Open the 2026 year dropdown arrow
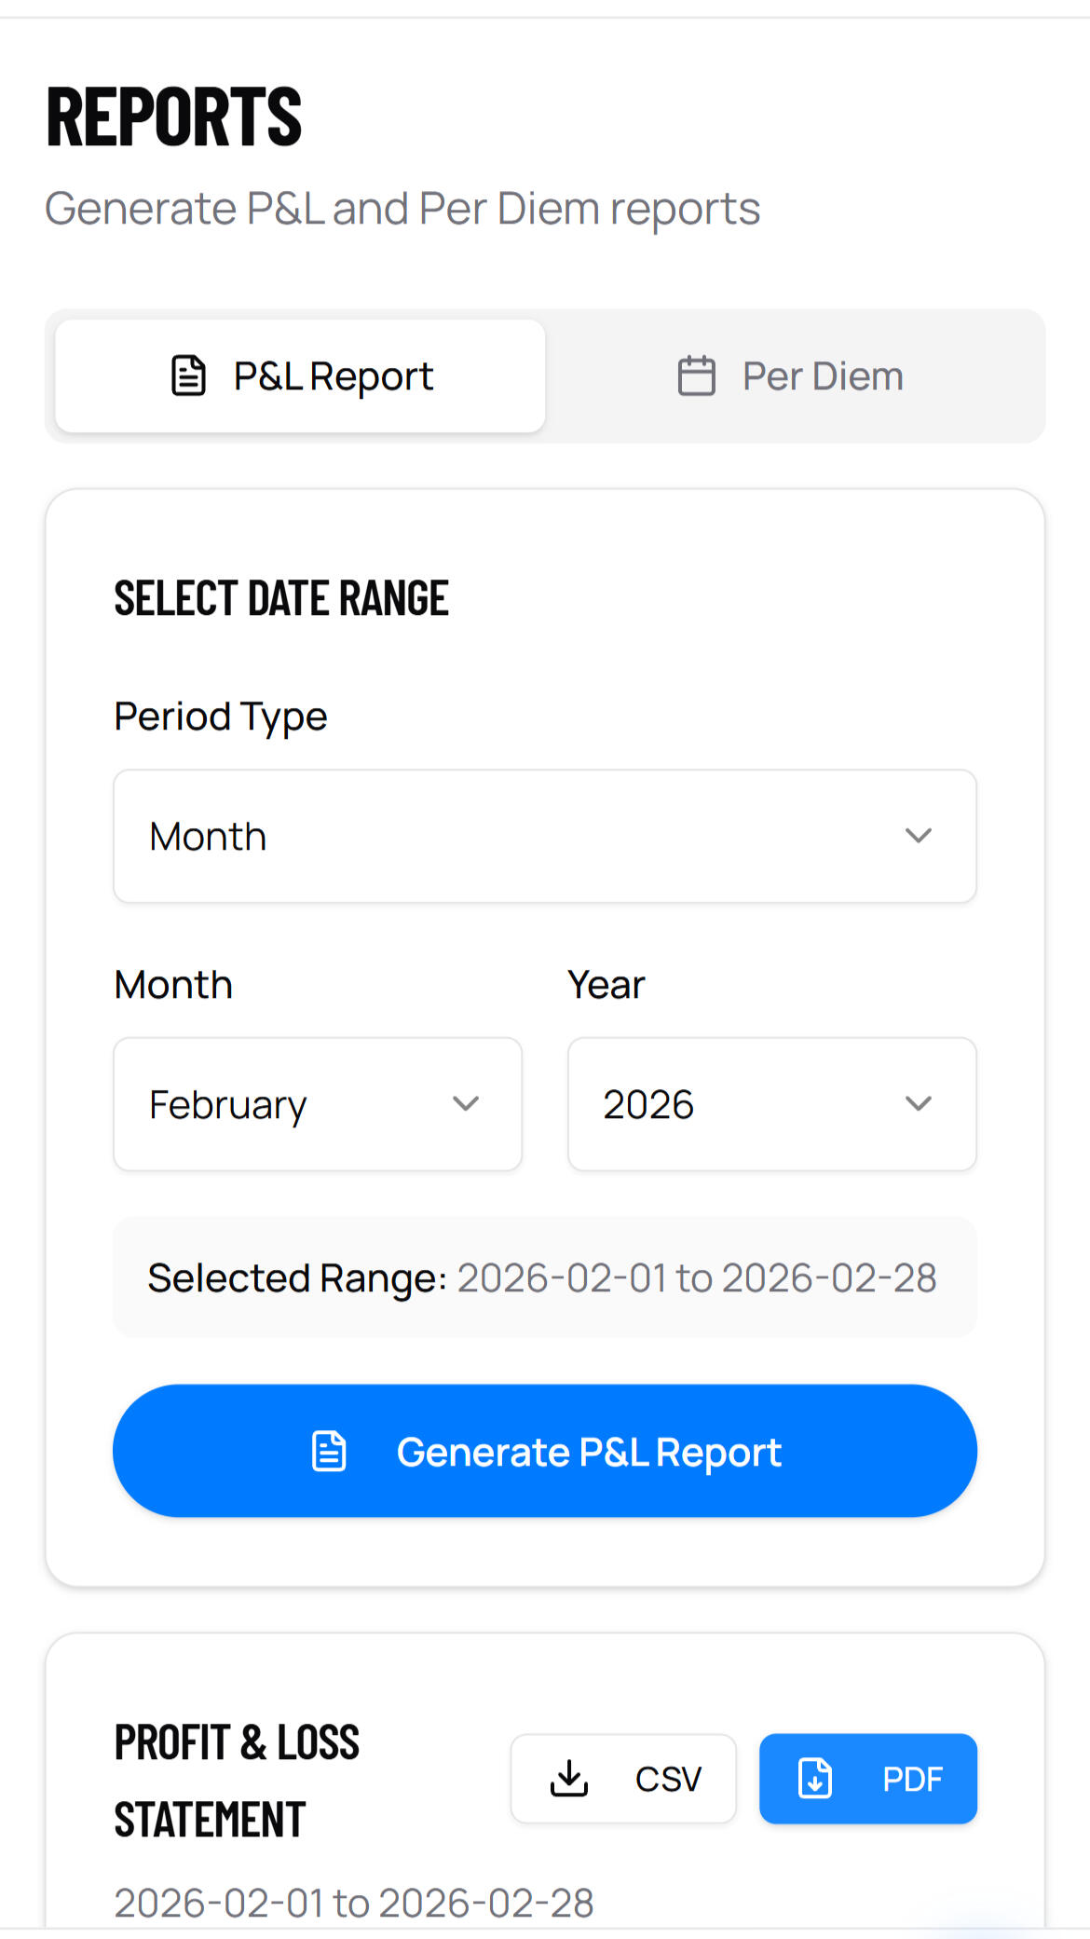1090x1939 pixels. point(919,1104)
